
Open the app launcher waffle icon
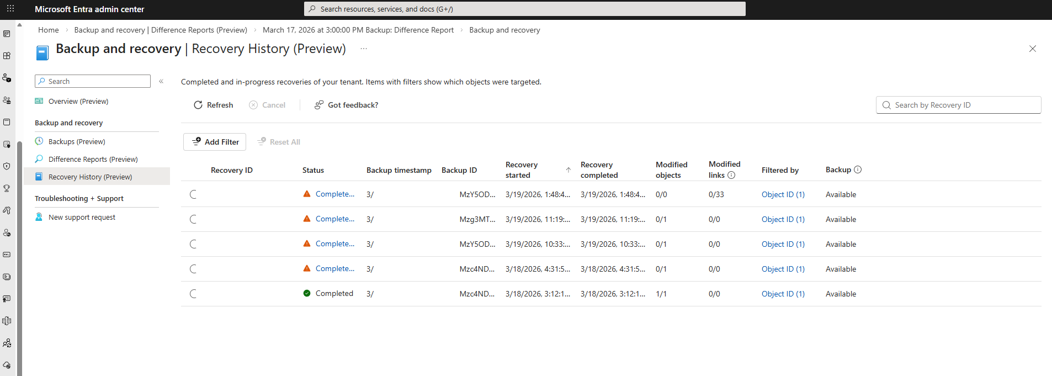10,9
